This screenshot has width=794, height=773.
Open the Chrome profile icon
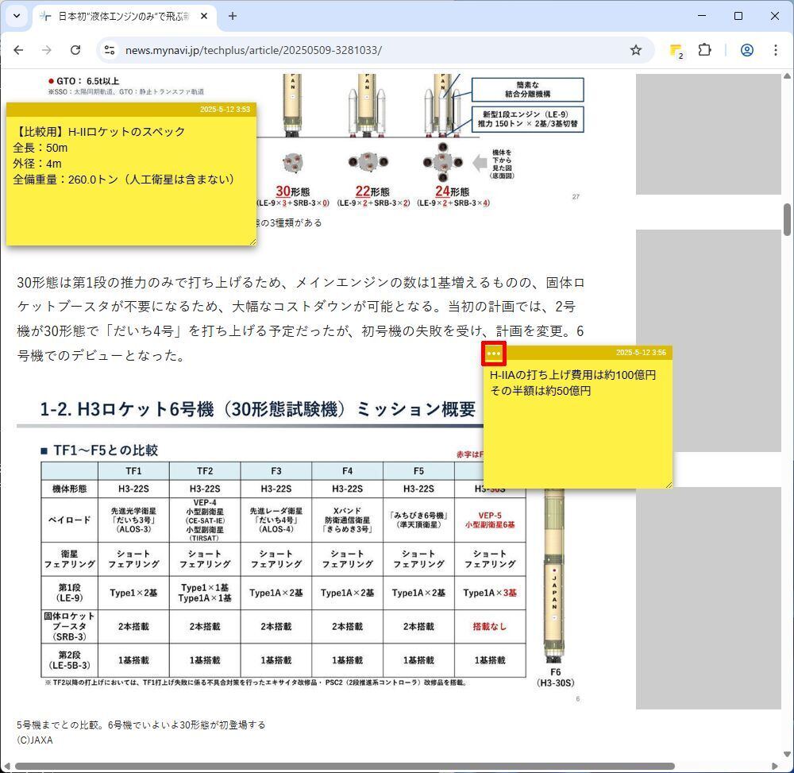(747, 50)
